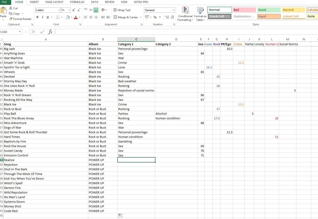Click the Insert Function fx icon
318x219 pixels.
(50, 32)
